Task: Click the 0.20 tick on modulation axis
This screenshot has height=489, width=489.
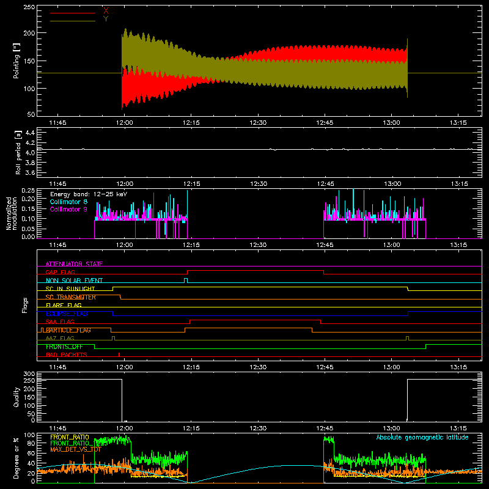Action: (28, 199)
